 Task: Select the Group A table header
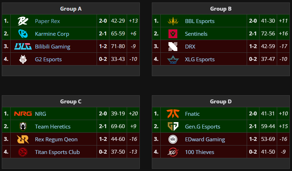point(71,9)
